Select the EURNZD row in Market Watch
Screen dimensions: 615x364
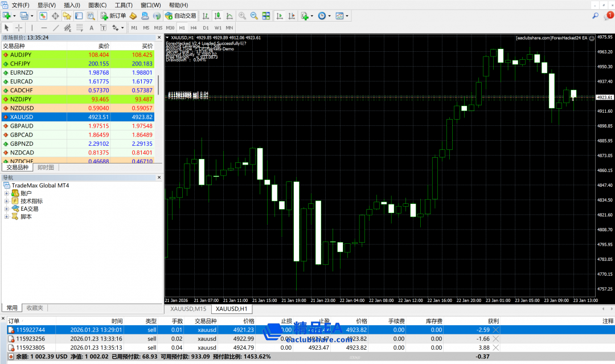pos(22,72)
